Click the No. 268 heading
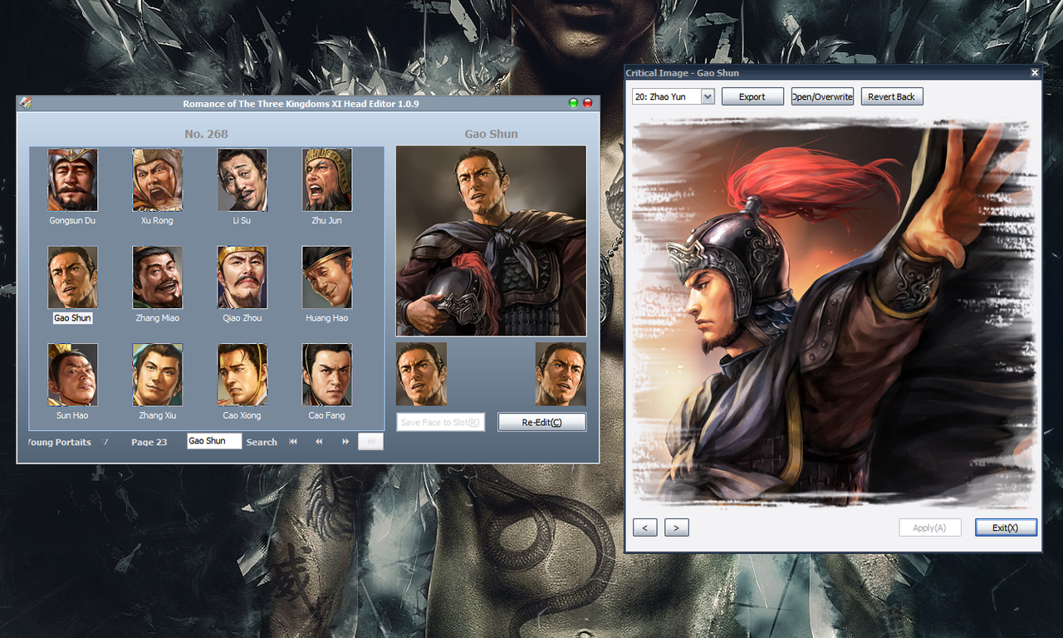The image size is (1063, 638). 206,134
